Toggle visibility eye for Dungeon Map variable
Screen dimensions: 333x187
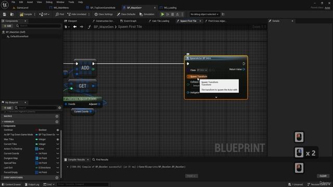pyautogui.click(x=58, y=158)
